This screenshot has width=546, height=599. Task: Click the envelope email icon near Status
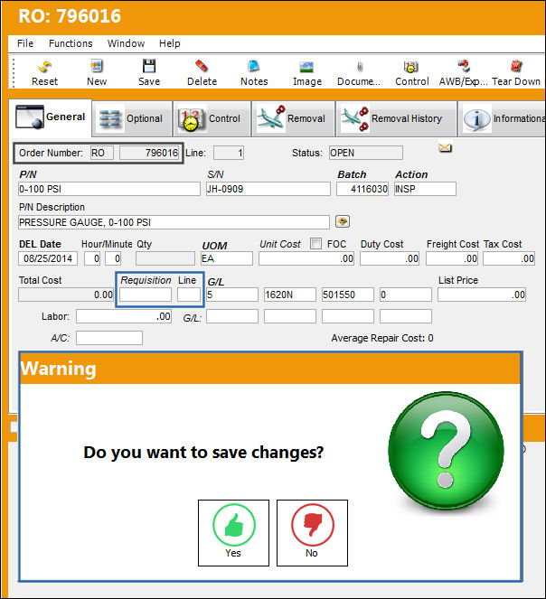click(445, 147)
